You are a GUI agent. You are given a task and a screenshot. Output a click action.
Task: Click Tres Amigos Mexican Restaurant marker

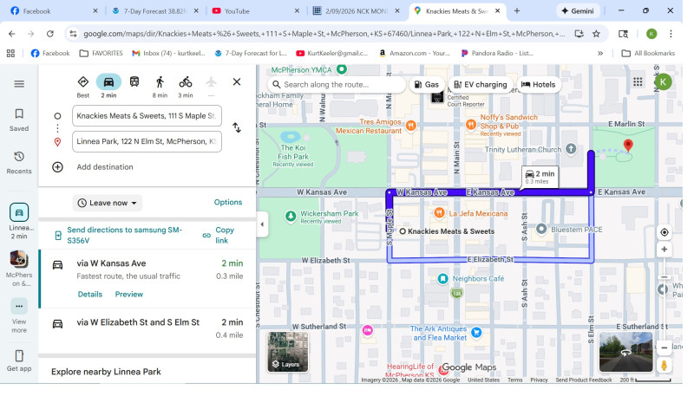tap(411, 126)
